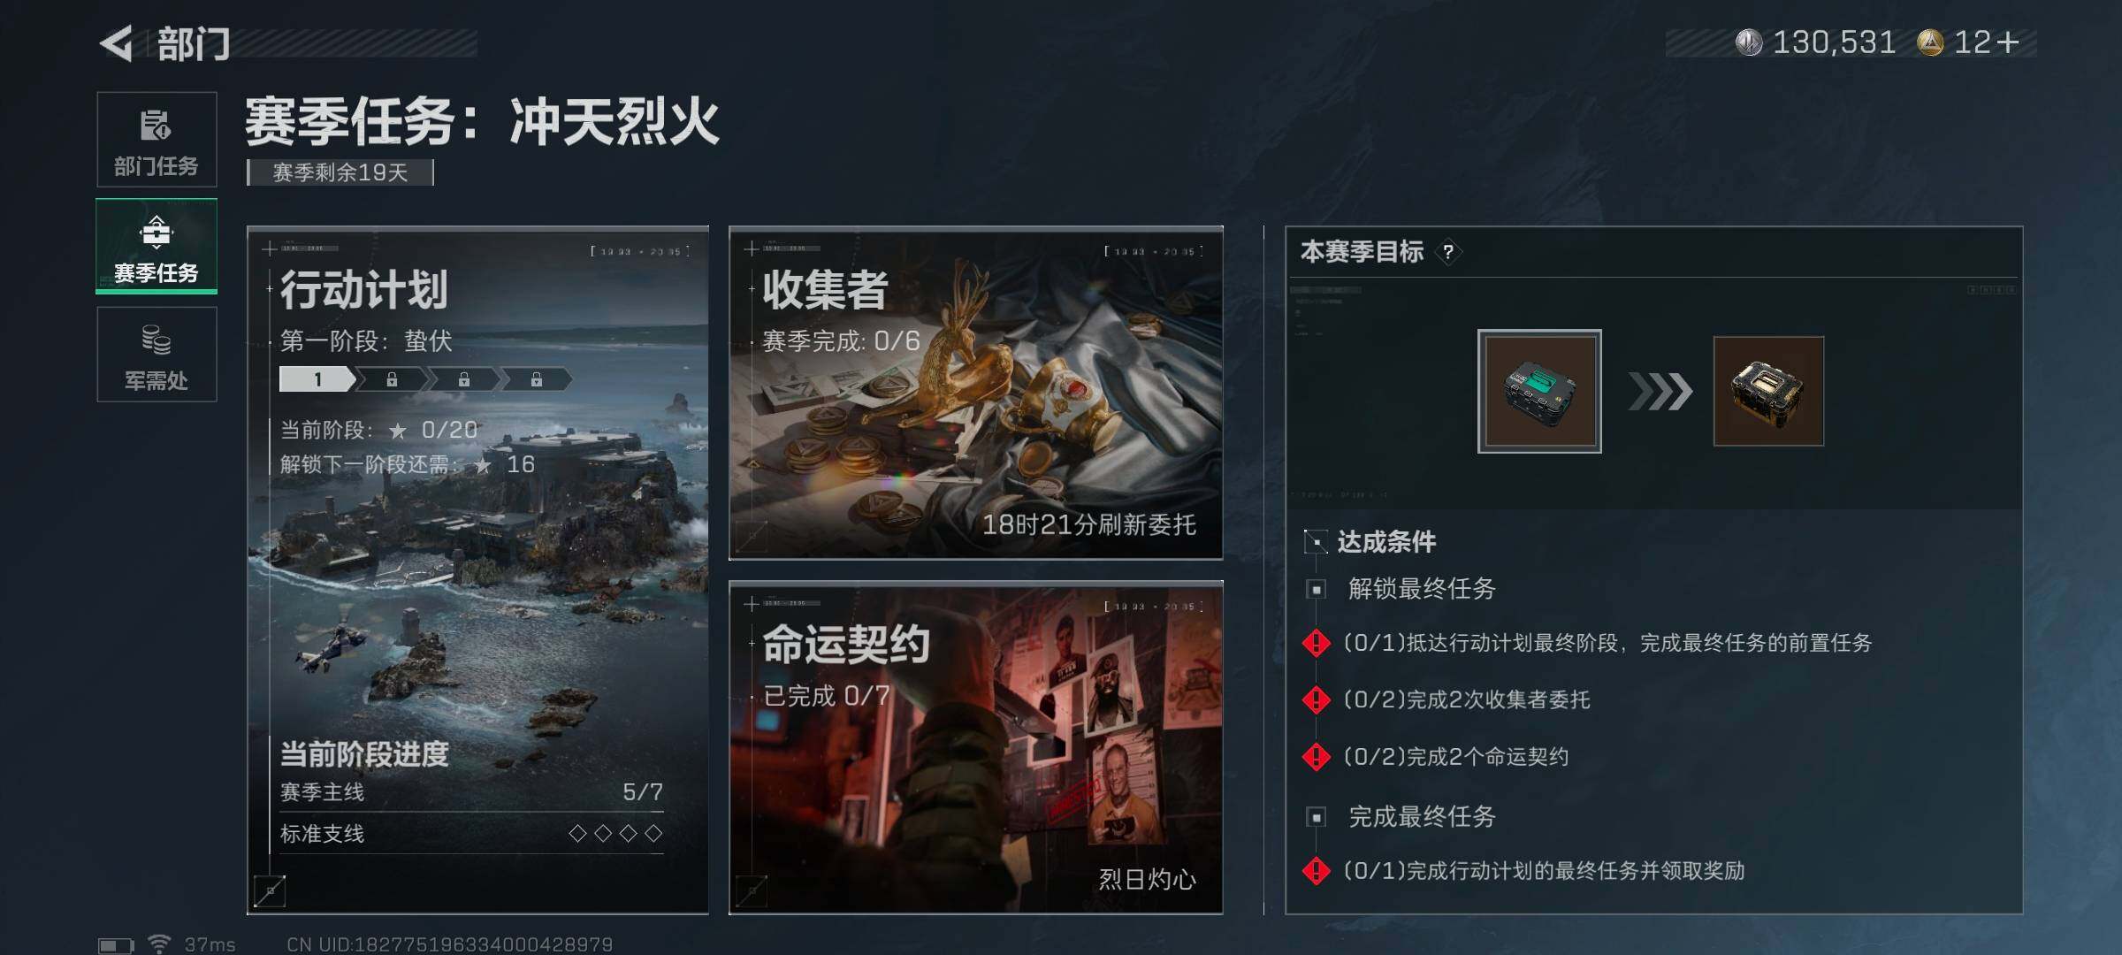Open the 命运契约 card
The width and height of the screenshot is (2122, 955).
[x=976, y=747]
